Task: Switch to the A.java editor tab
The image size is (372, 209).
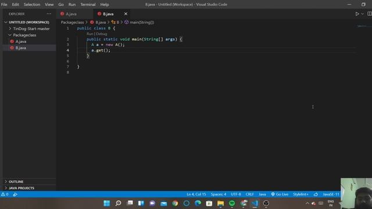Action: coord(75,14)
